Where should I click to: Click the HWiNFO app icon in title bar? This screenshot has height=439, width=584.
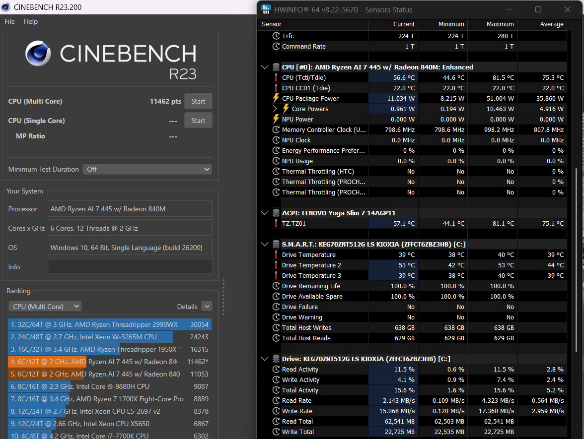[266, 10]
